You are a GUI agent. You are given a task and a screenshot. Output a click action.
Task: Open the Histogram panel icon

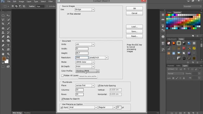pos(163,19)
